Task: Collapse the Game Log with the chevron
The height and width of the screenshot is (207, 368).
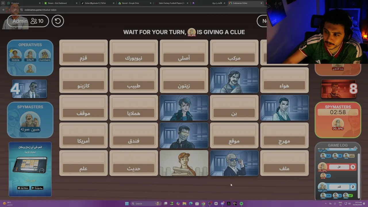Action: point(355,148)
